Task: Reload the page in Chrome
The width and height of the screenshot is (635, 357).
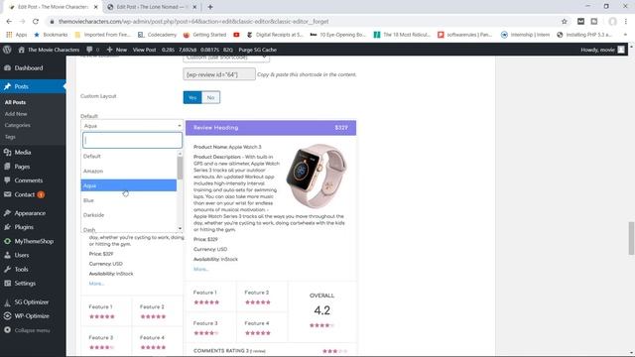Action: coord(36,22)
